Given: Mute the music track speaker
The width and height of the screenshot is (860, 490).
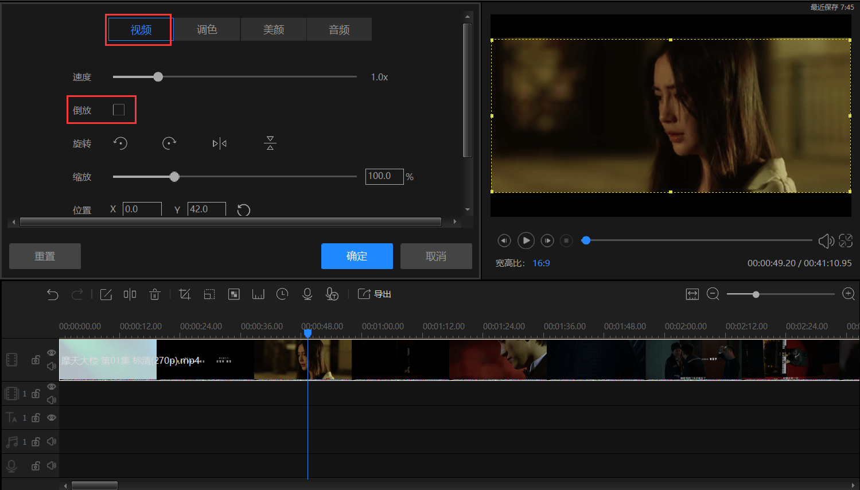Looking at the screenshot, I should [x=52, y=442].
